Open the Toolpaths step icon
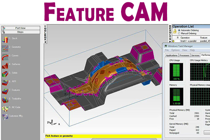 tap(5, 100)
